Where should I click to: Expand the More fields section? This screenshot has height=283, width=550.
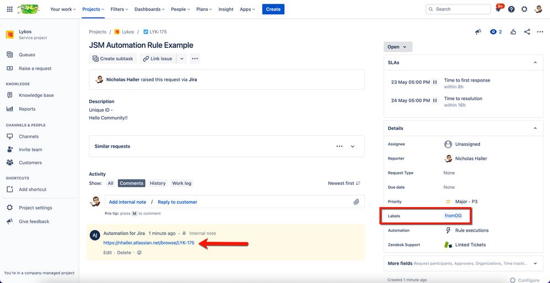(x=535, y=263)
